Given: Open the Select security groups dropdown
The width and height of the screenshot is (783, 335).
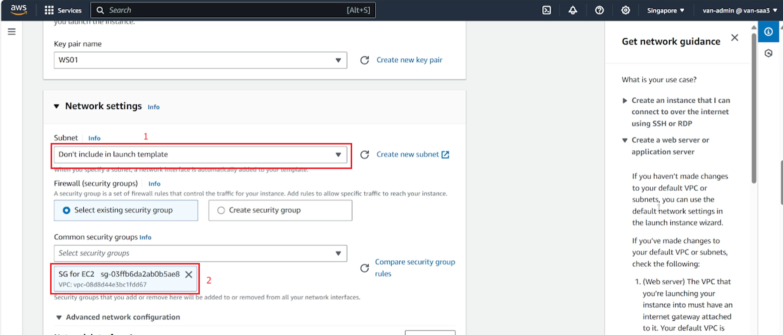Looking at the screenshot, I should click(200, 253).
